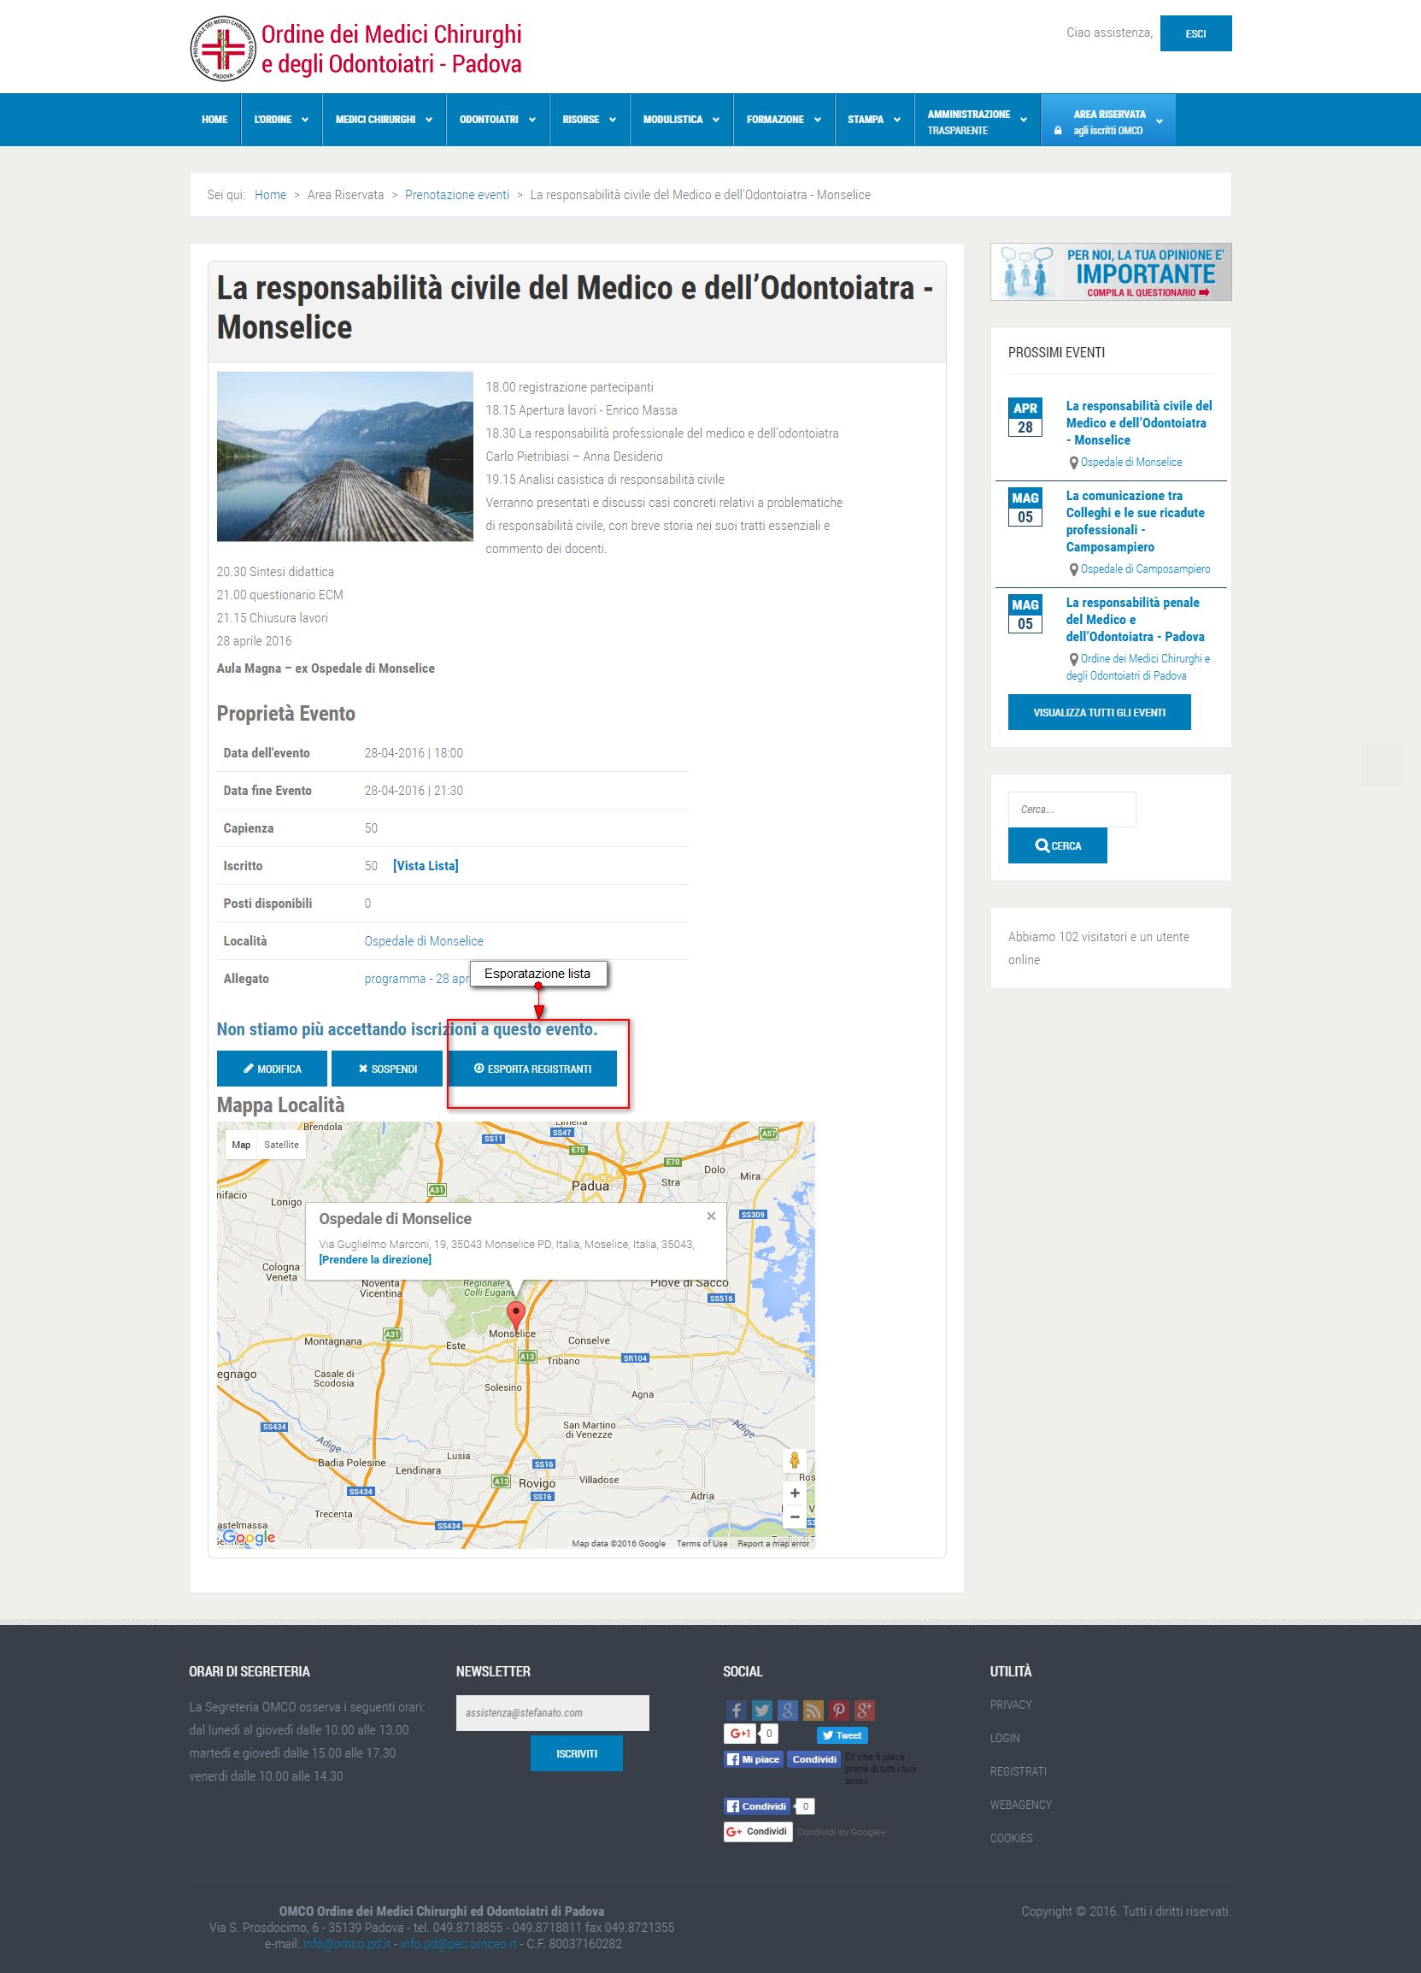This screenshot has height=1973, width=1421.
Task: Select the Street View pegman icon
Action: 794,1461
